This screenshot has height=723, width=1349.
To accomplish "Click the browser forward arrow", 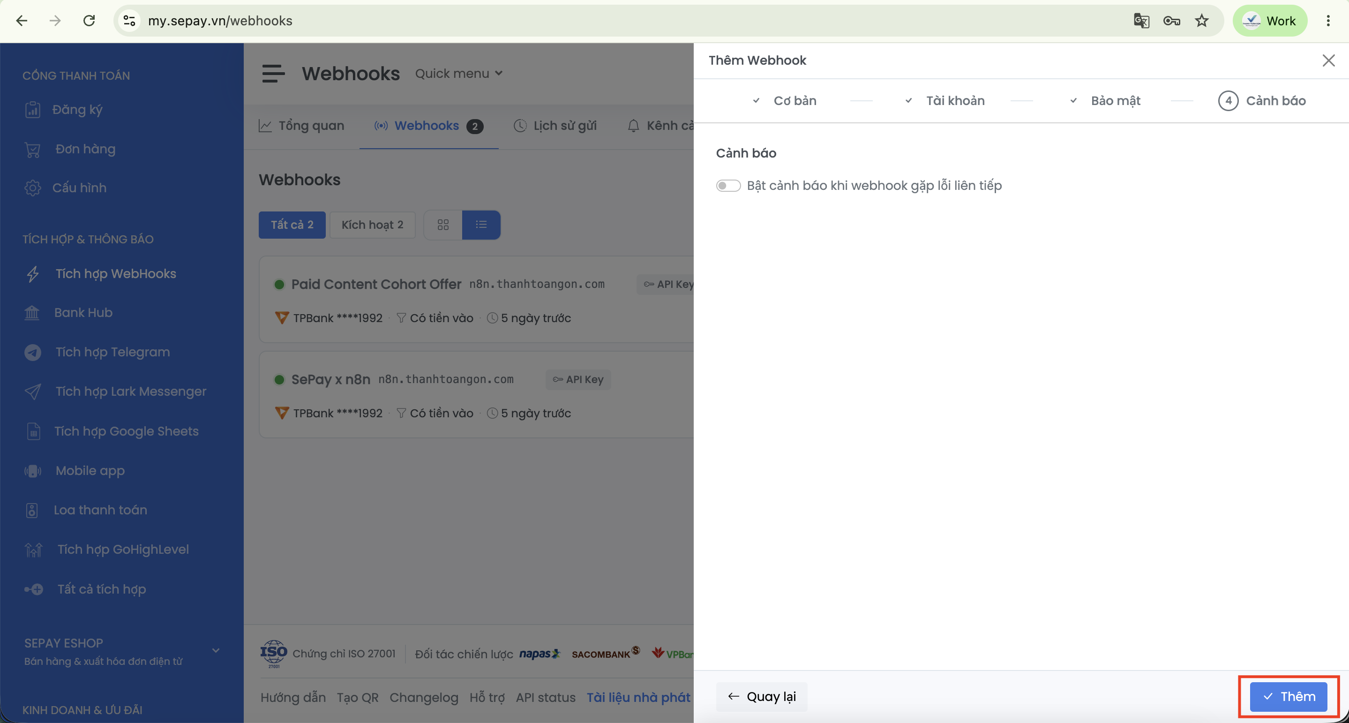I will click(55, 21).
